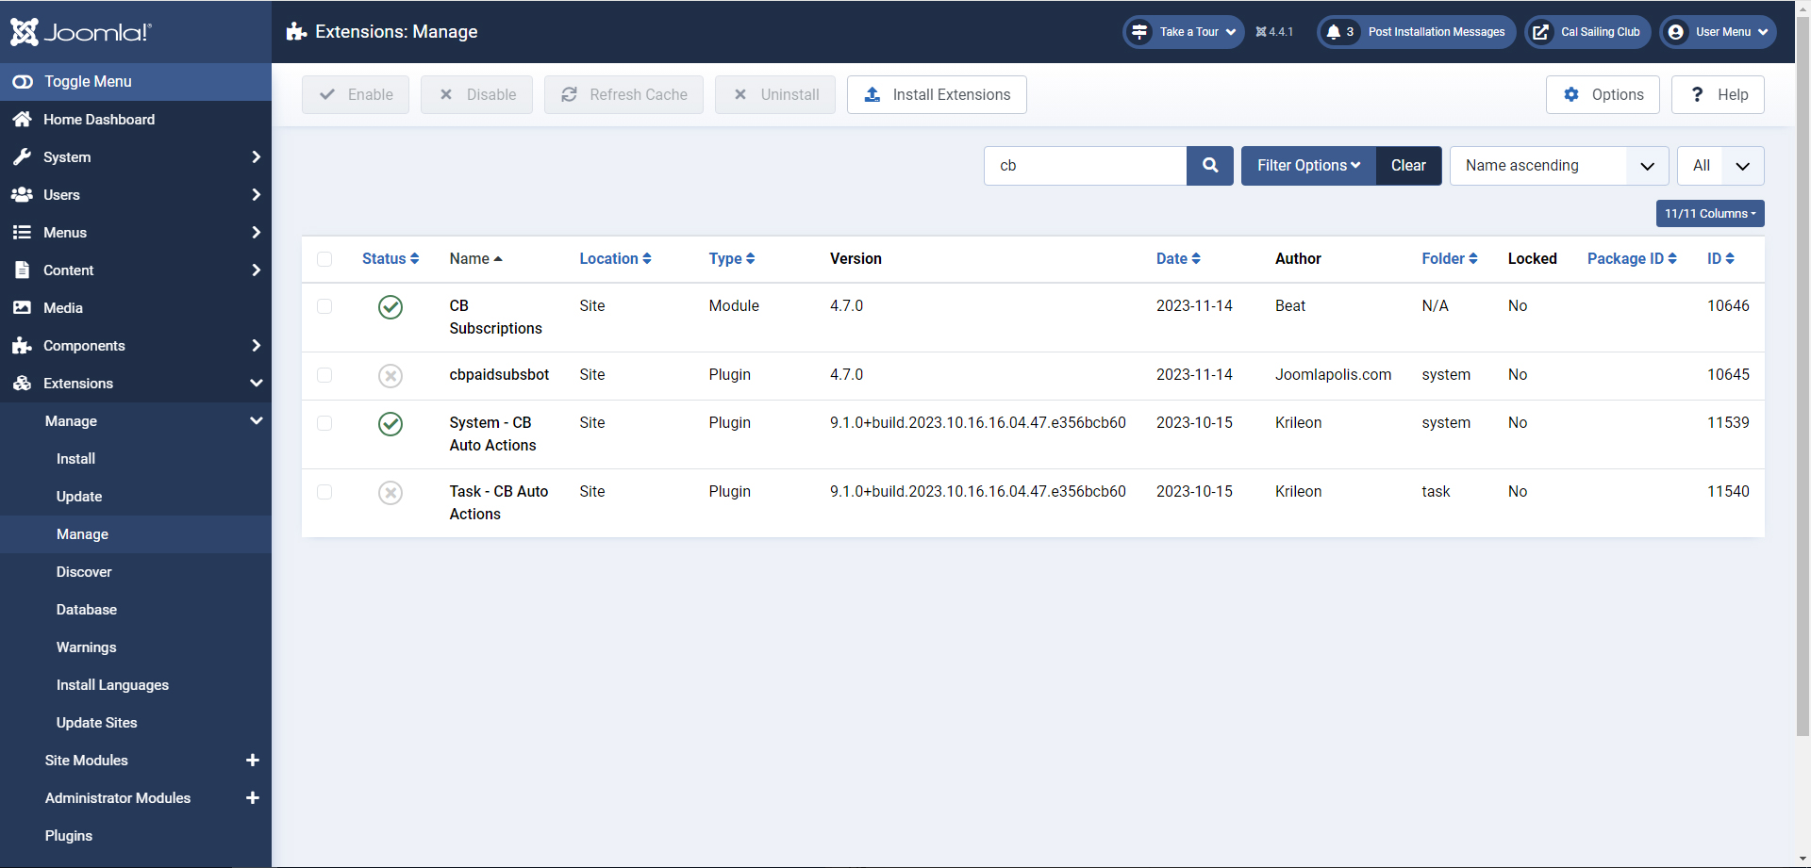Sort table by Date column
The height and width of the screenshot is (868, 1811).
coord(1178,259)
